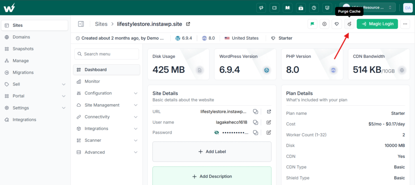The image size is (415, 185).
Task: Expand the Settings section in the left sidebar
Action: click(64, 108)
